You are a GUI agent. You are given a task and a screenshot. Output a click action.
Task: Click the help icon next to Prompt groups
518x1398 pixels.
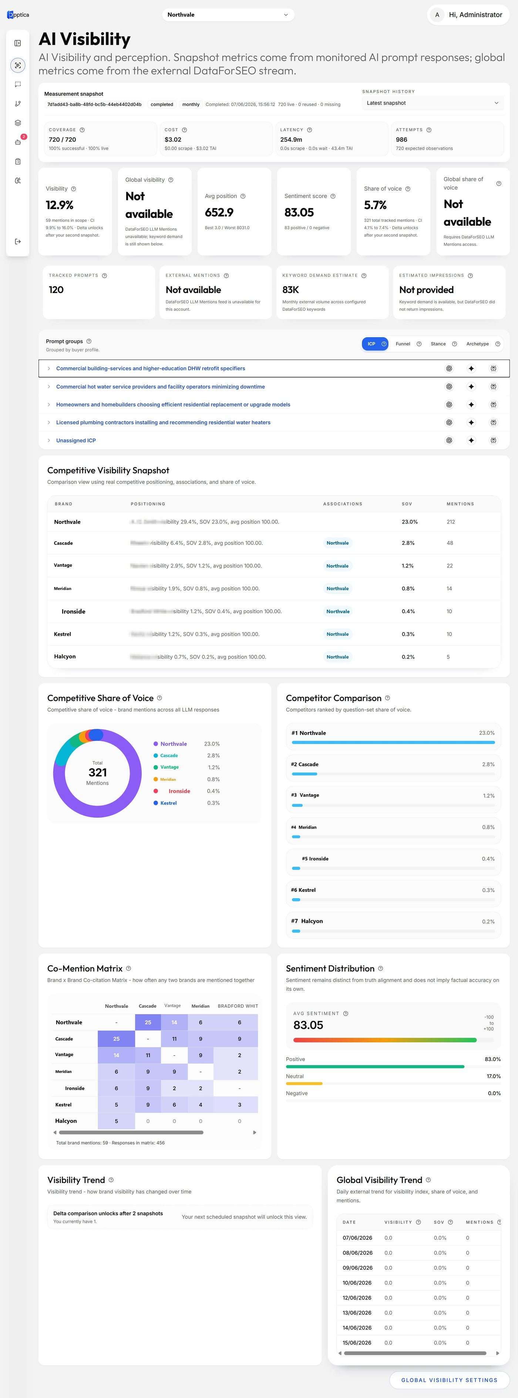[89, 341]
